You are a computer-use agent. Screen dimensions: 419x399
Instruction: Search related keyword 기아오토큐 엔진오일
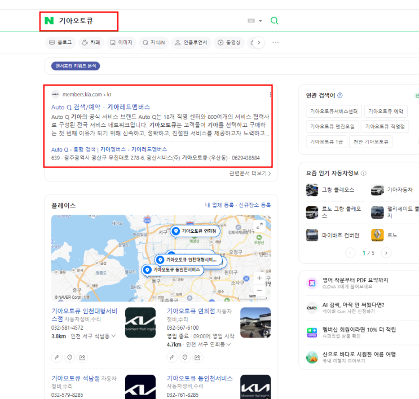coord(332,127)
